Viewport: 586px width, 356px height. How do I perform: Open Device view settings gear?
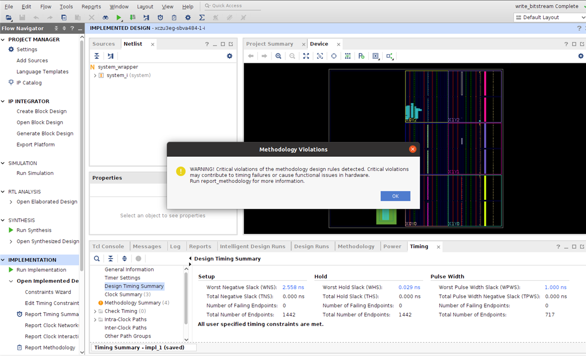(x=581, y=56)
